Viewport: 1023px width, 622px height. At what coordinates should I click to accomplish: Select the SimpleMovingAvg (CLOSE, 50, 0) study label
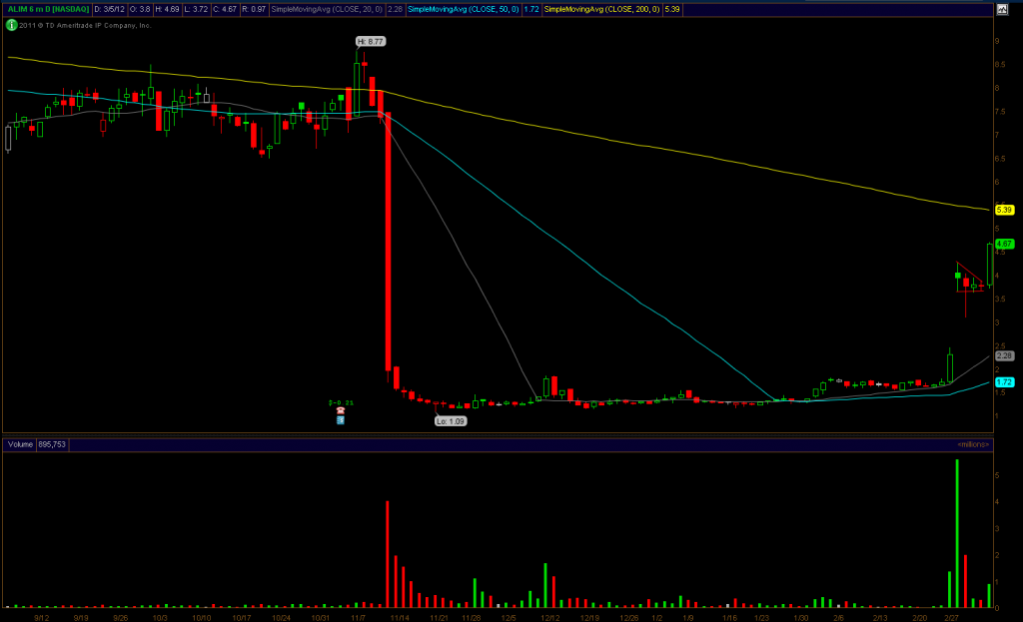pyautogui.click(x=464, y=9)
